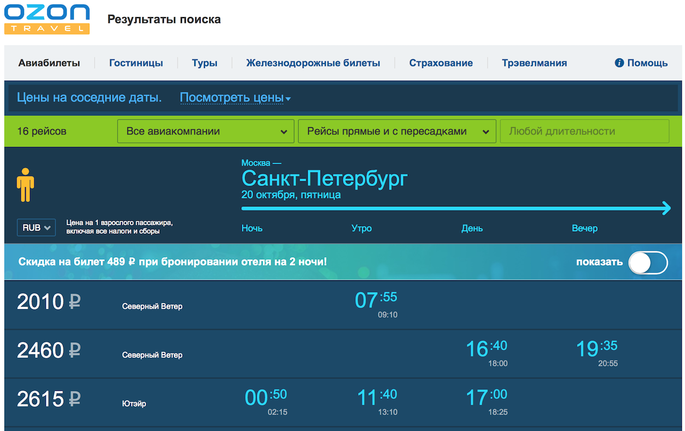
Task: Click the Утро time-of-day column header
Action: (x=362, y=228)
